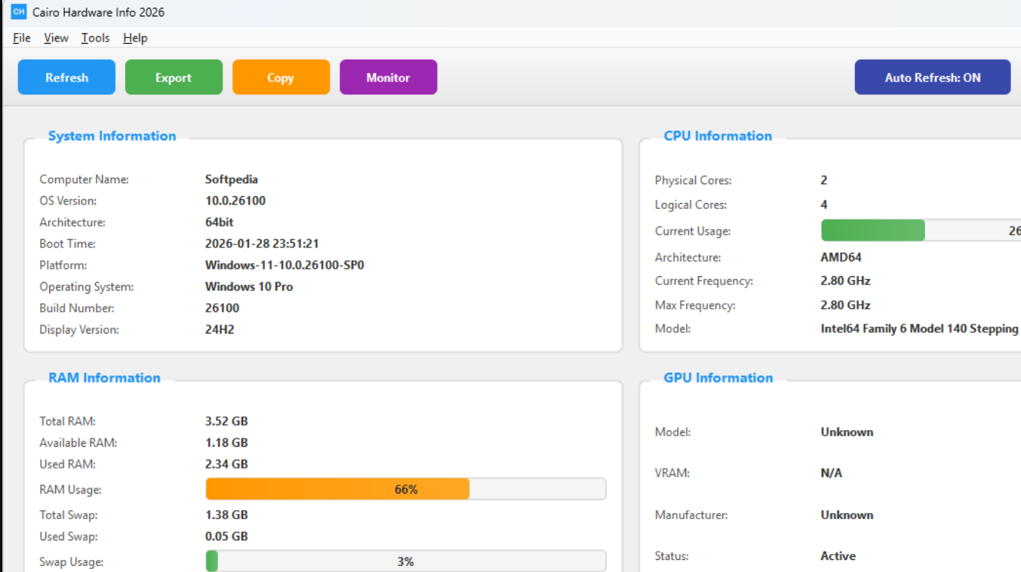Open the View menu
Screen dimensions: 1021x572
pyautogui.click(x=56, y=38)
